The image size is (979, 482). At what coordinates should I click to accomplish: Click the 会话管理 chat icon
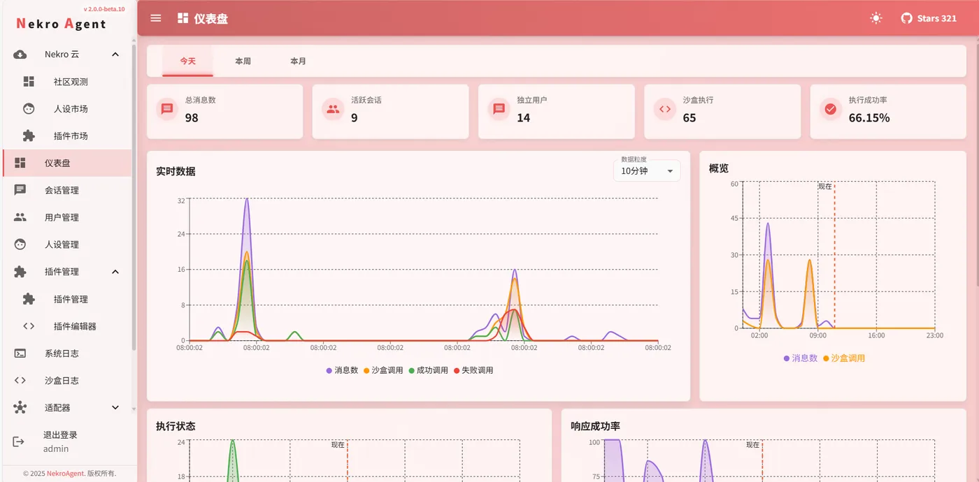[20, 190]
